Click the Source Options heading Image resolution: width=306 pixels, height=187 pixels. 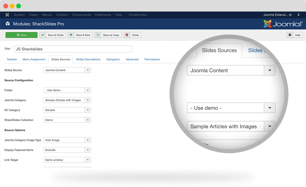pos(15,130)
